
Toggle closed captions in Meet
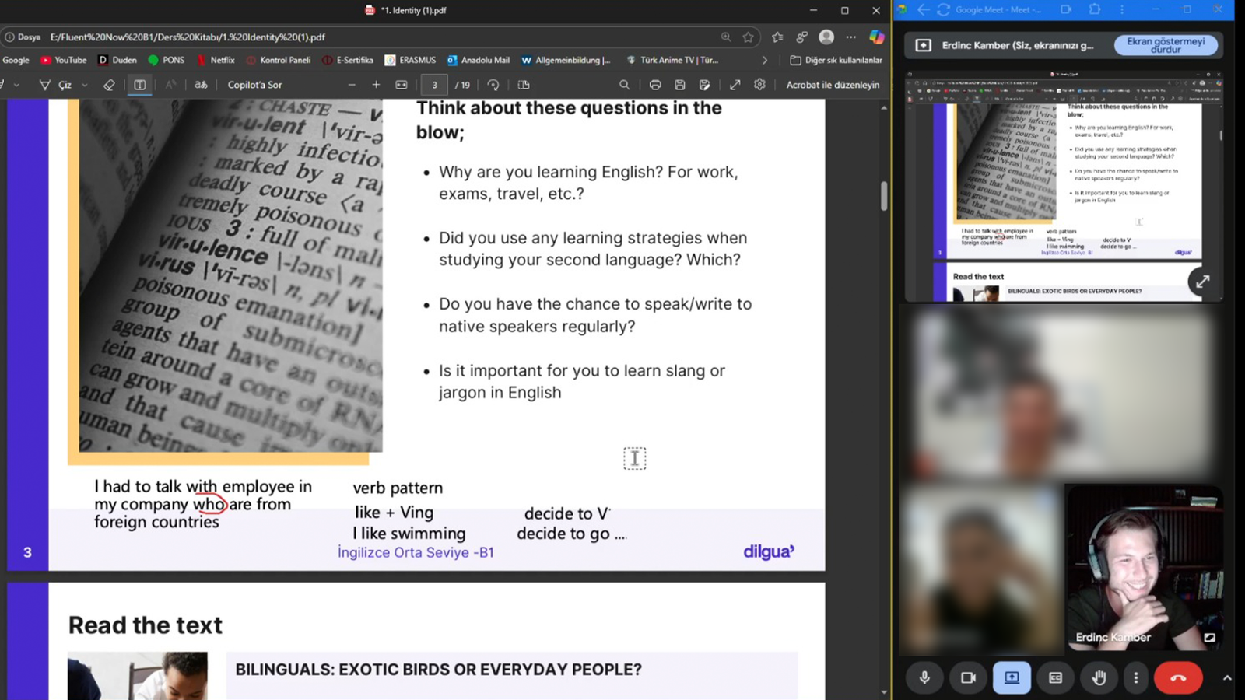[1055, 677]
